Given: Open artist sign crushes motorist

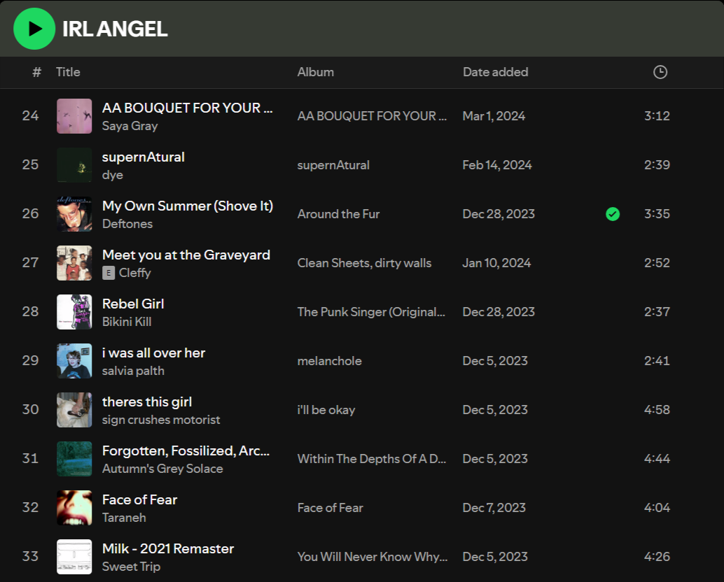Looking at the screenshot, I should click(161, 420).
